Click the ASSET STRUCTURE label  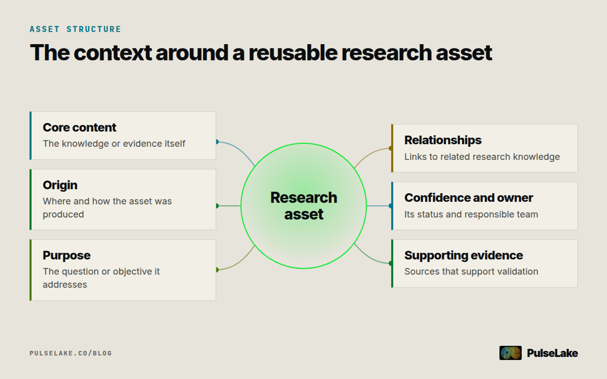click(x=75, y=29)
